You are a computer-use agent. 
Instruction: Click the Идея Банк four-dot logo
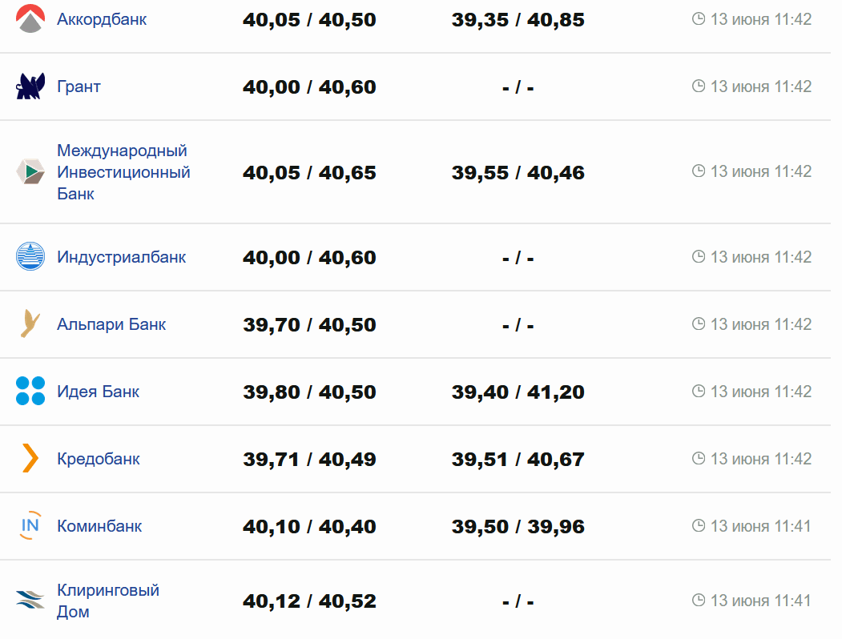(x=30, y=392)
